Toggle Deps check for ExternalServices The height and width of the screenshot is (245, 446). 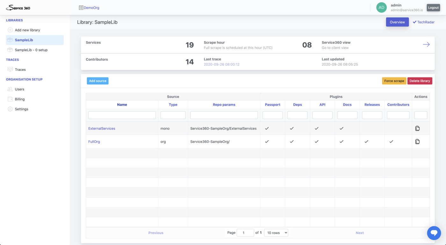tap(292, 128)
